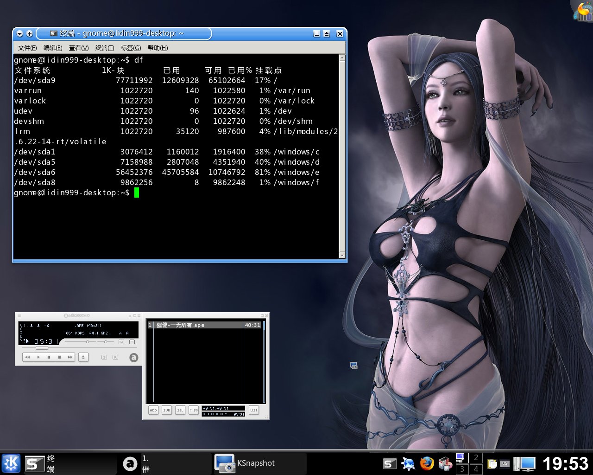Open the SEL selection menu in the playlist
593x475 pixels.
point(180,411)
